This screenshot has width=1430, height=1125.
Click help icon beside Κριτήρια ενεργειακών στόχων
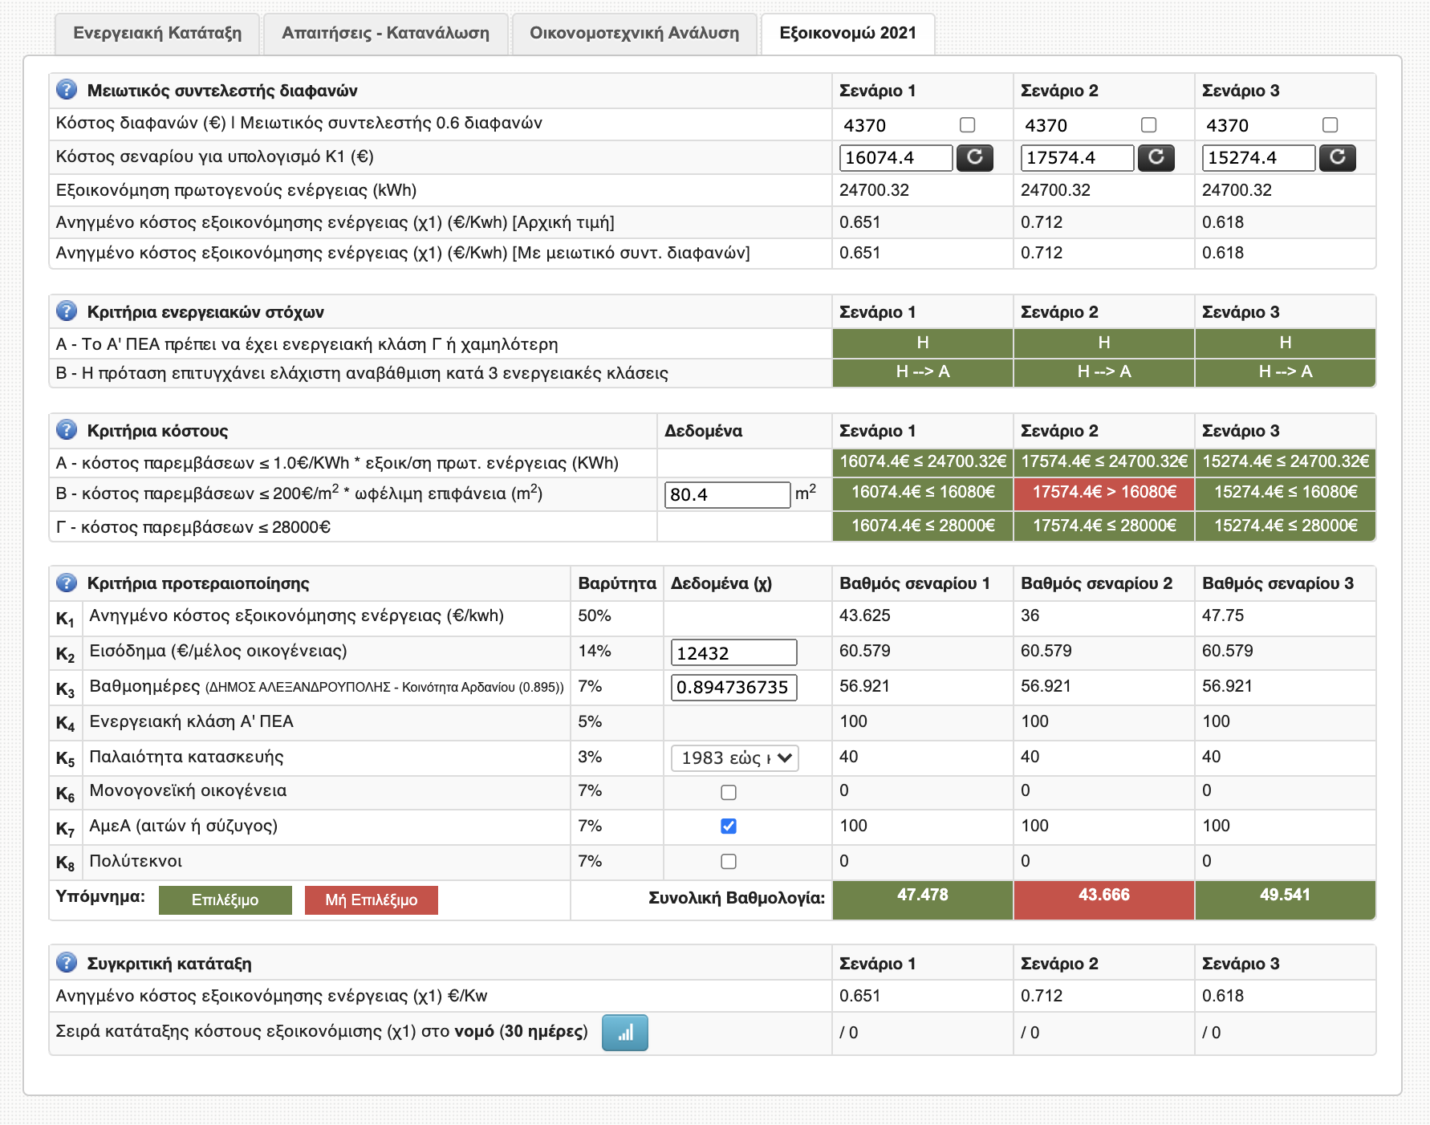click(67, 311)
